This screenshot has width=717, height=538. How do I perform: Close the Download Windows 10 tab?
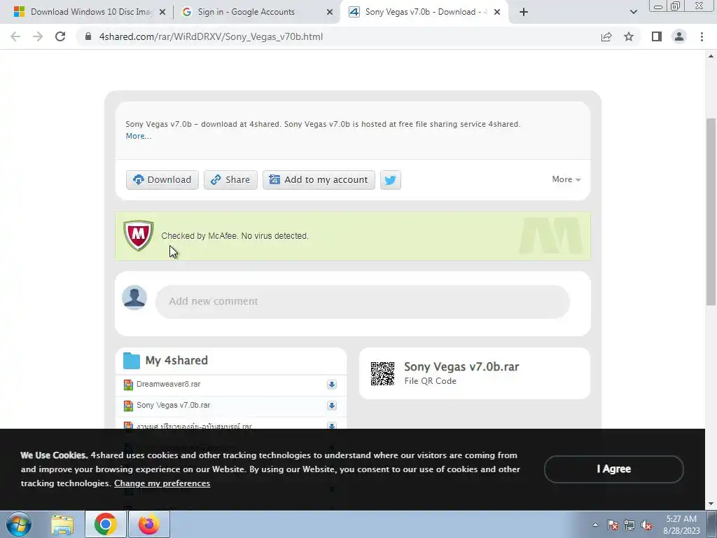(x=162, y=12)
